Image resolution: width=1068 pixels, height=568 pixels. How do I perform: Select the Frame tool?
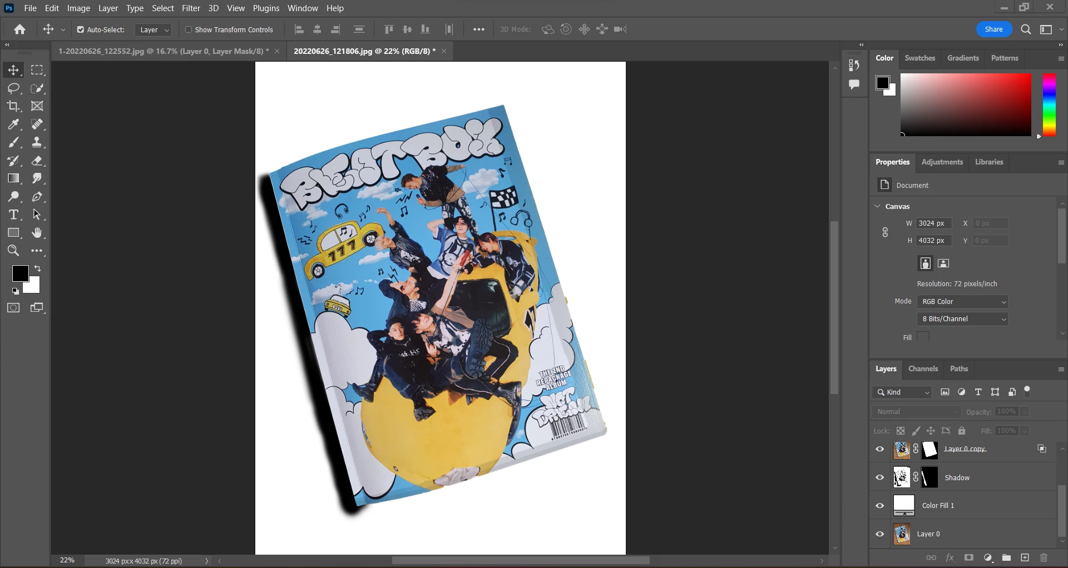pyautogui.click(x=37, y=106)
